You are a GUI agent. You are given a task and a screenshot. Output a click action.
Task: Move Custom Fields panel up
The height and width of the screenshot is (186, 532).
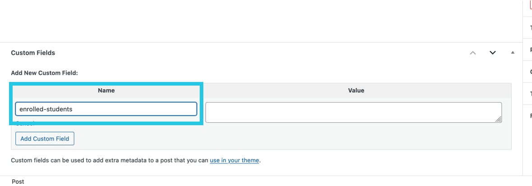472,53
